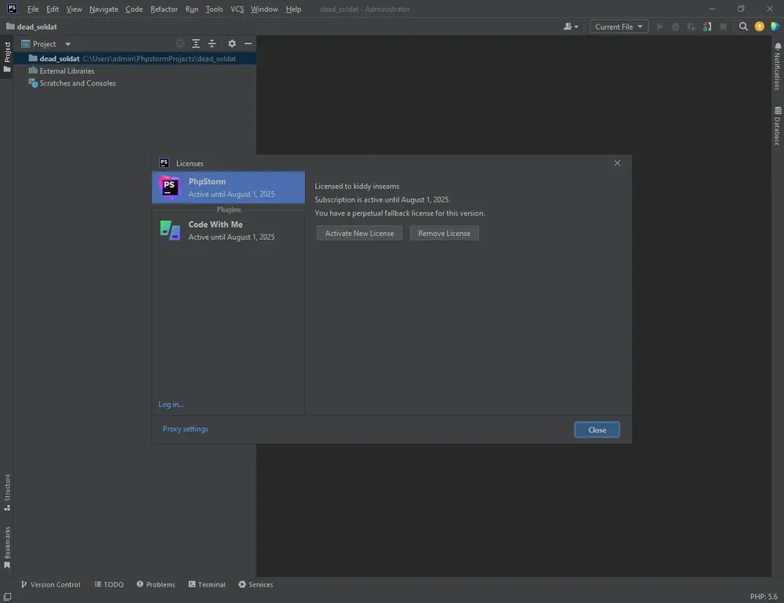The height and width of the screenshot is (603, 784).
Task: Open the Code With Me user icon
Action: tap(571, 27)
